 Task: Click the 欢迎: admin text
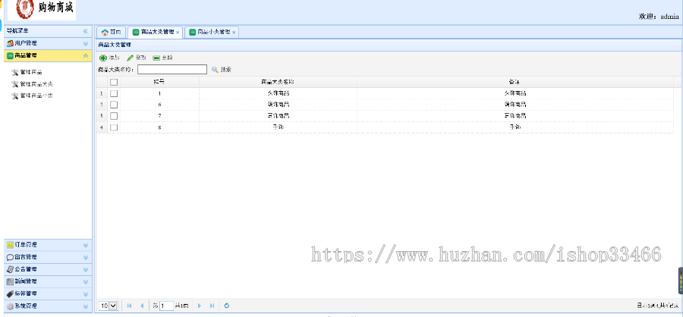click(659, 17)
